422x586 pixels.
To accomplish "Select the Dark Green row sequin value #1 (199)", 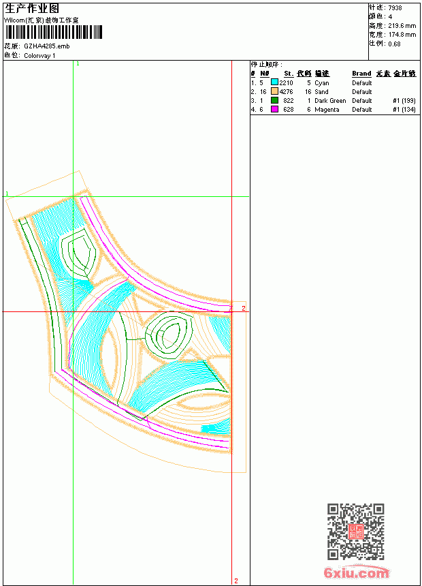I will point(404,101).
